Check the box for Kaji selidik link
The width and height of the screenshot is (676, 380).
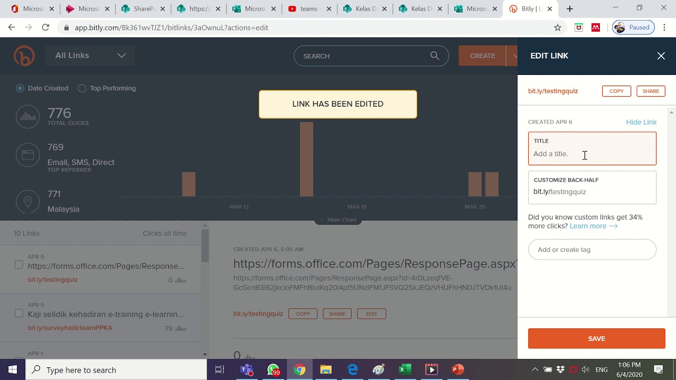point(19,313)
